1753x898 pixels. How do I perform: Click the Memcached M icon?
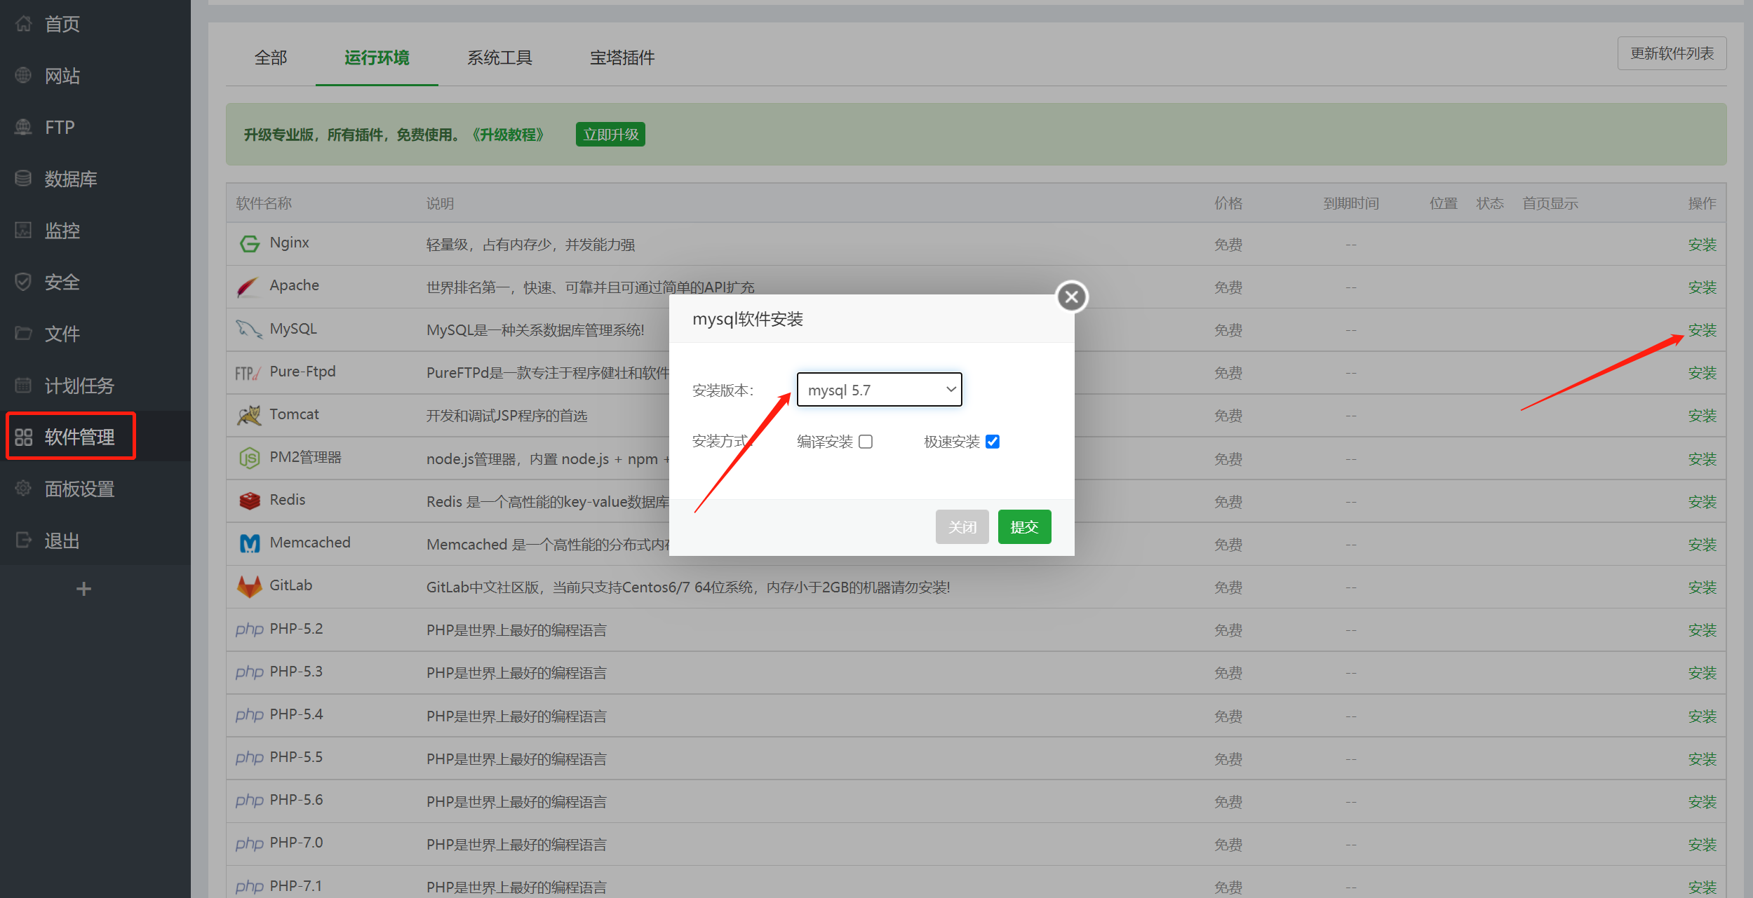pos(249,543)
